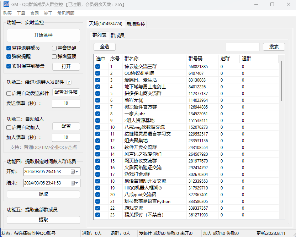The image size is (296, 237).
Task: Click the group list vertical scrollbar
Action: (x=282, y=81)
